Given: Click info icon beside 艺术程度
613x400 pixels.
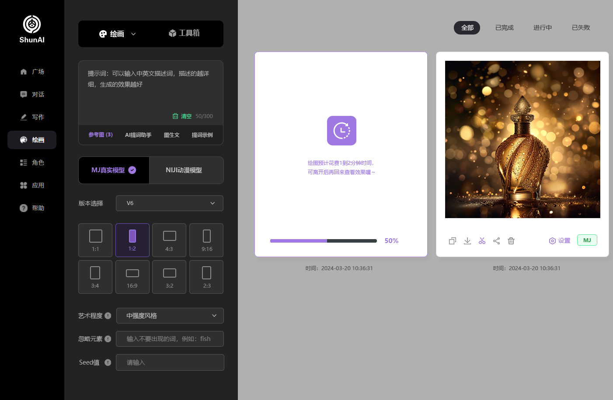Looking at the screenshot, I should point(108,316).
